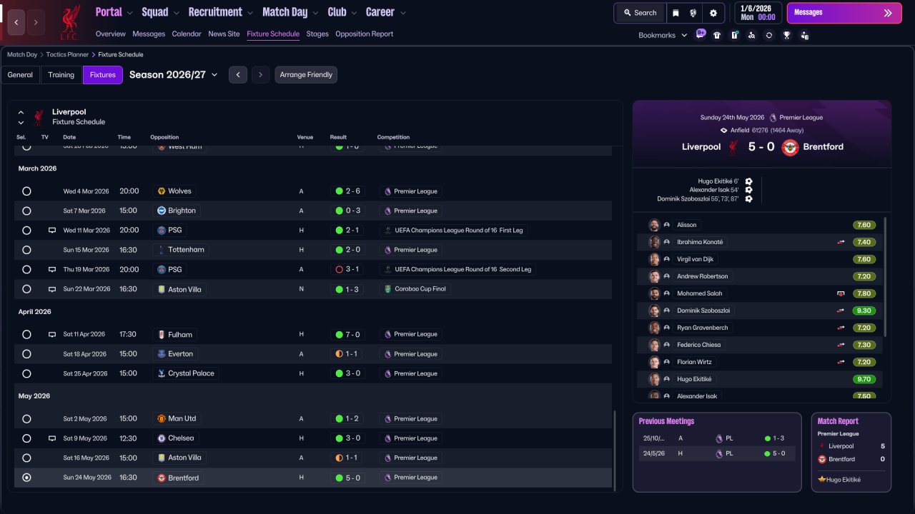Click the shirt icon in the bookmarks bar
This screenshot has height=514, width=915.
click(717, 35)
